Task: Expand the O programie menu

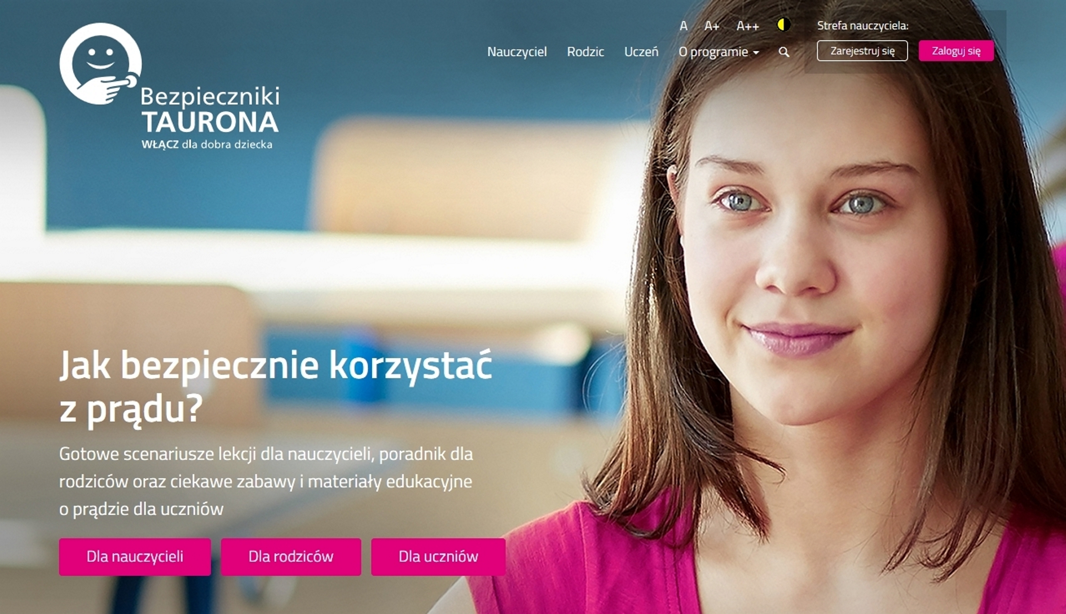Action: 719,52
